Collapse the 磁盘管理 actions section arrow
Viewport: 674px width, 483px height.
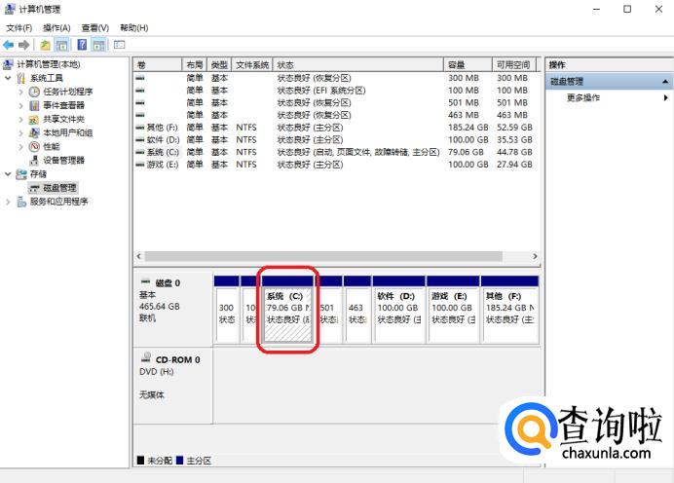(665, 81)
